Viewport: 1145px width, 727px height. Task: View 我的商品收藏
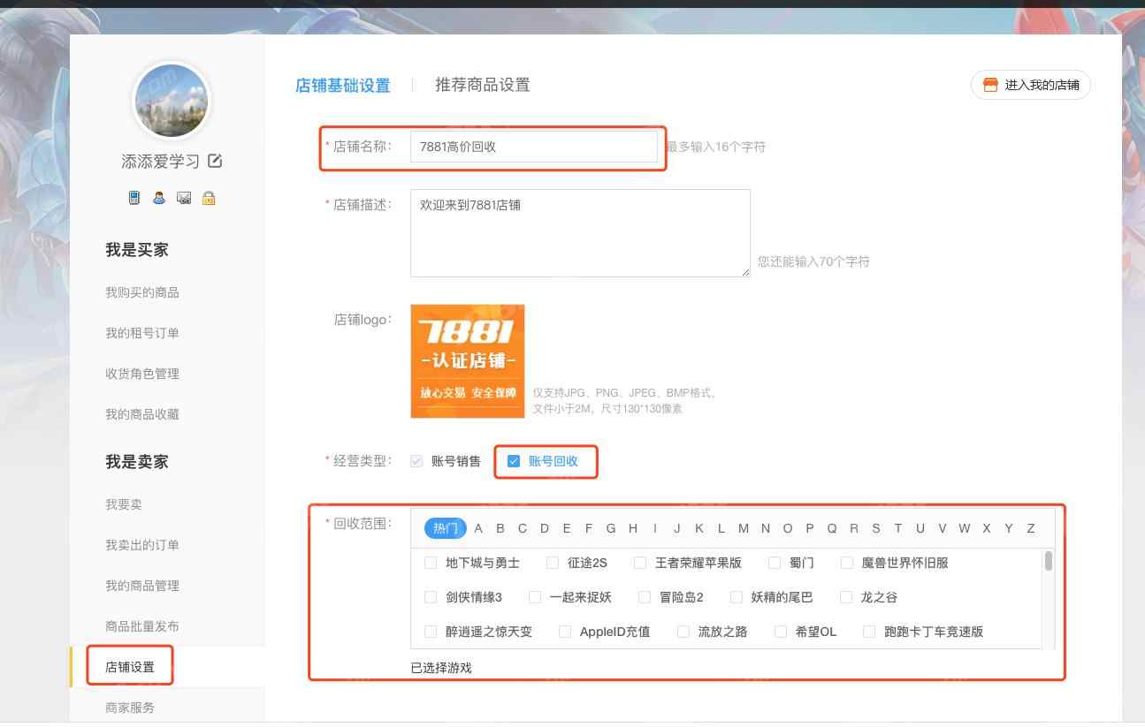(142, 414)
